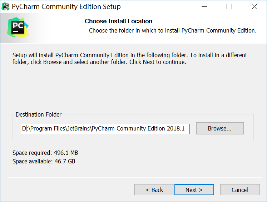267x202 pixels.
Task: Place the cursor after 2018.1 in the path
Action: [x=185, y=129]
